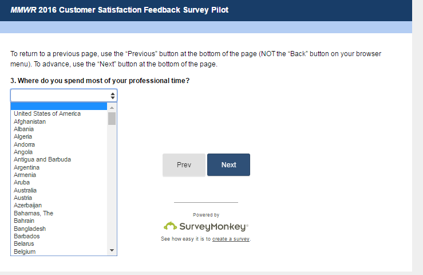Pick Argentina from the country options
Screen dimensions: 423x275
(27, 167)
